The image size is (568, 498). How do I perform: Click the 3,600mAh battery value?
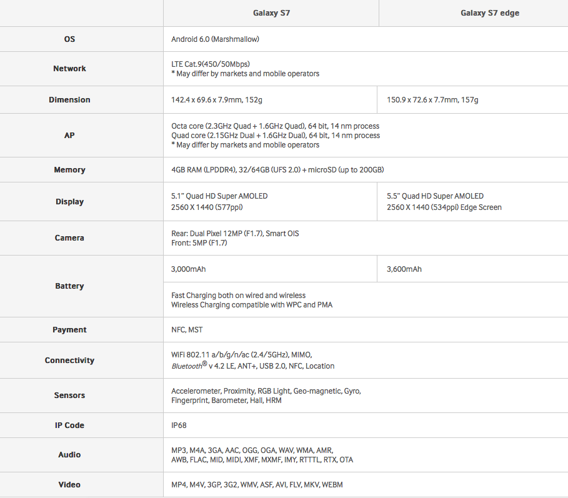coord(404,269)
